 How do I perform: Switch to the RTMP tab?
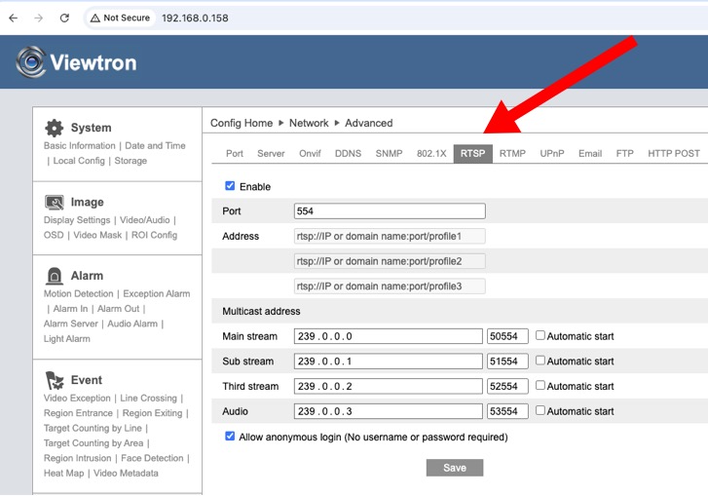512,154
